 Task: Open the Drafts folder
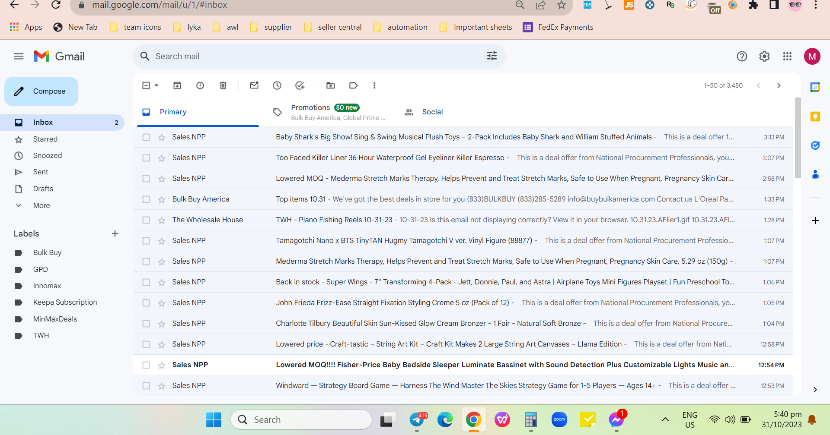(43, 189)
